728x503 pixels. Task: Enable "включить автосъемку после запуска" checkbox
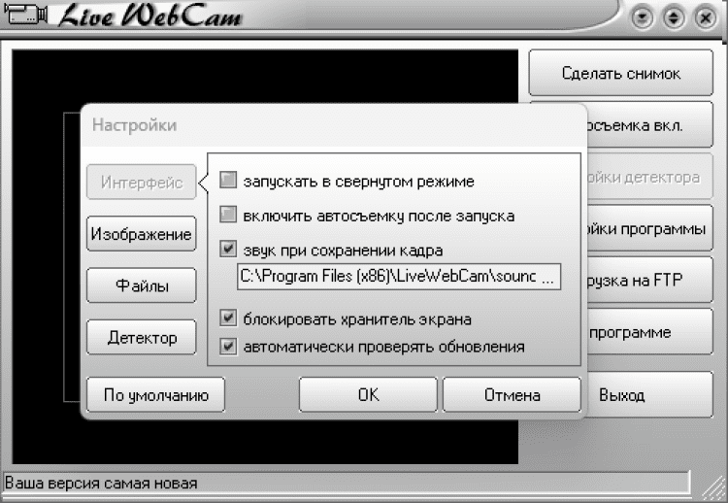(x=228, y=215)
